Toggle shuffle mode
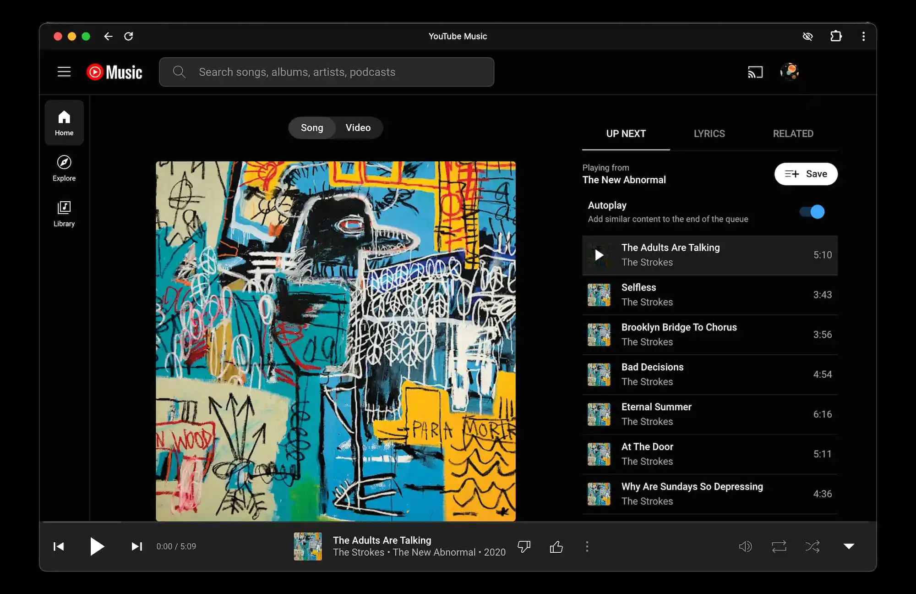 pyautogui.click(x=812, y=546)
